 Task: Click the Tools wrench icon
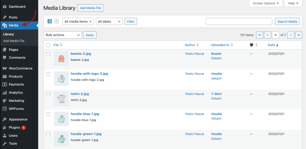5,144
